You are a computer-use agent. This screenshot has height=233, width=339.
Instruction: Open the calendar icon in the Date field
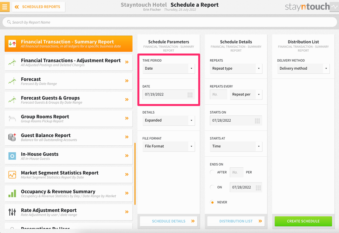[x=190, y=95]
